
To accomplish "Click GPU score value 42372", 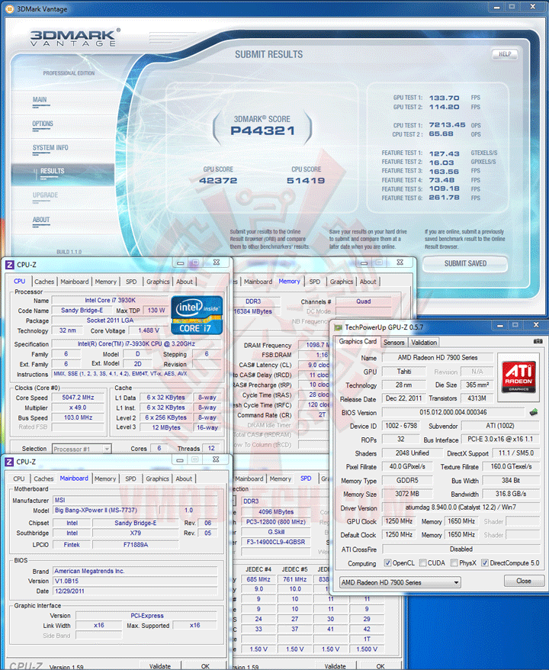I will (x=218, y=181).
